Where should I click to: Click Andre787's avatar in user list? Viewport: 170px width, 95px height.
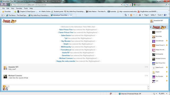click(x=154, y=32)
